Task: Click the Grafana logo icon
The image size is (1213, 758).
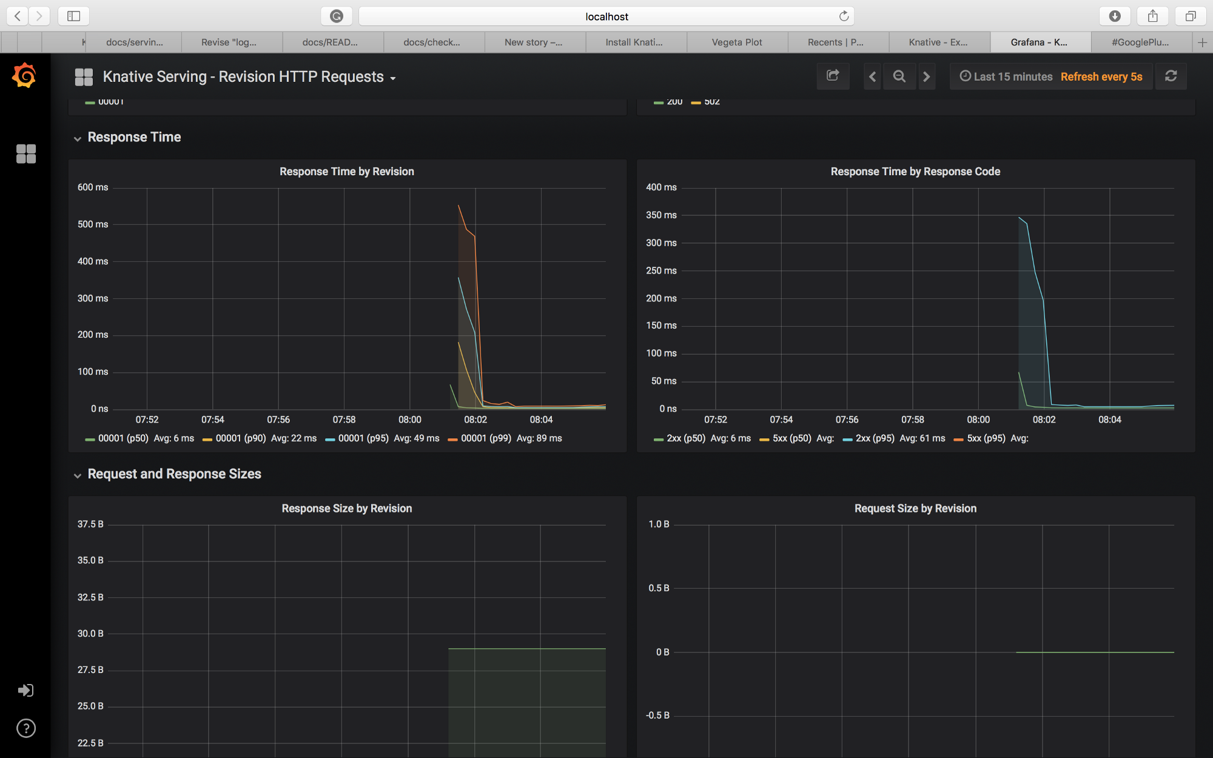Action: pos(24,75)
